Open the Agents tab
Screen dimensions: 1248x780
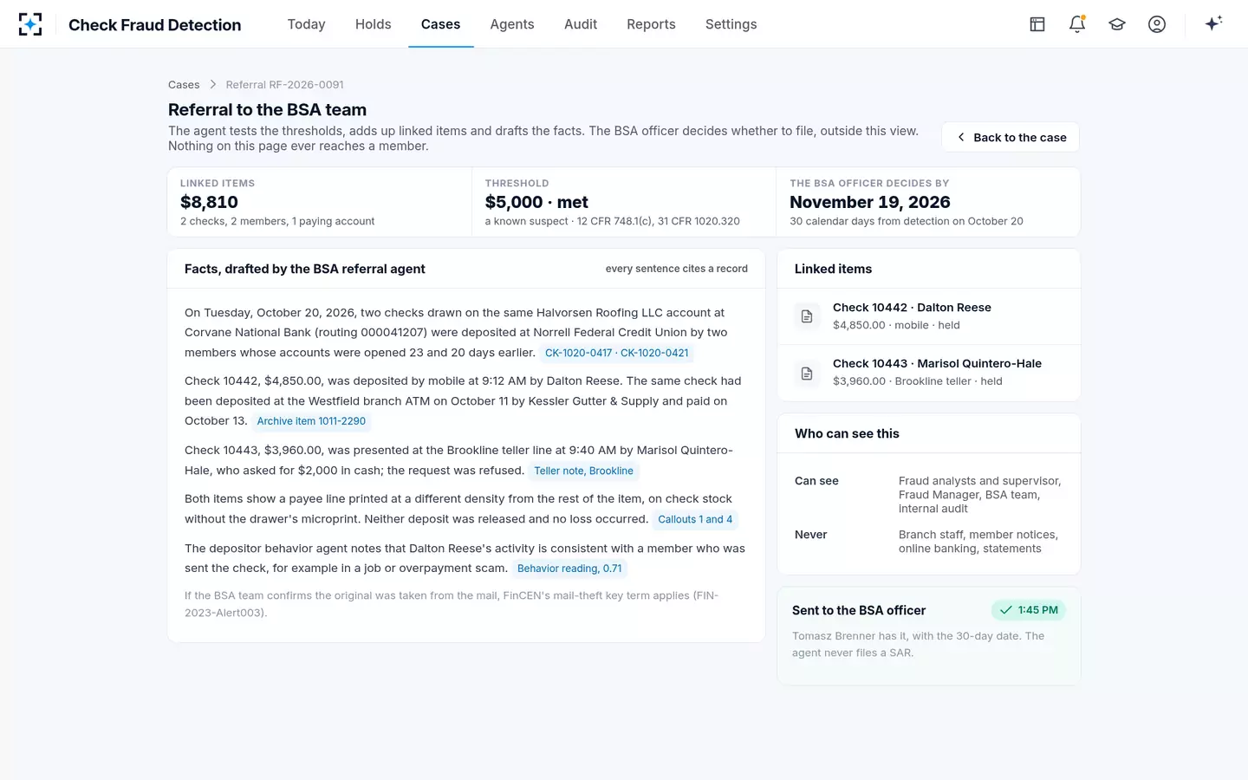coord(512,24)
